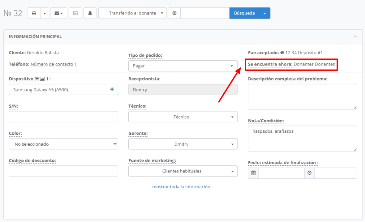This screenshot has height=222, width=365.
Task: Click the clock icon for estimated completion time
Action: [x=309, y=173]
